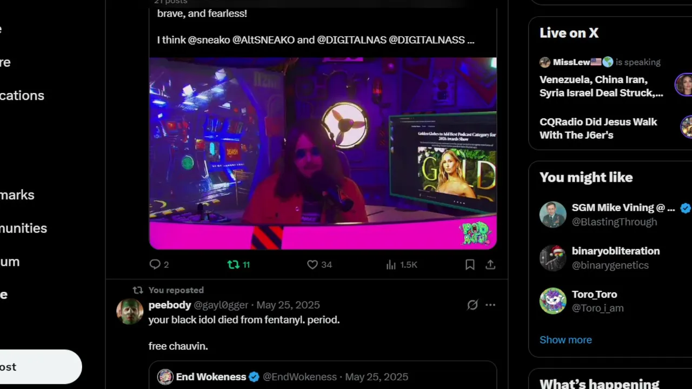This screenshot has width=692, height=389.
Task: Like the video post with heart icon
Action: coord(312,265)
